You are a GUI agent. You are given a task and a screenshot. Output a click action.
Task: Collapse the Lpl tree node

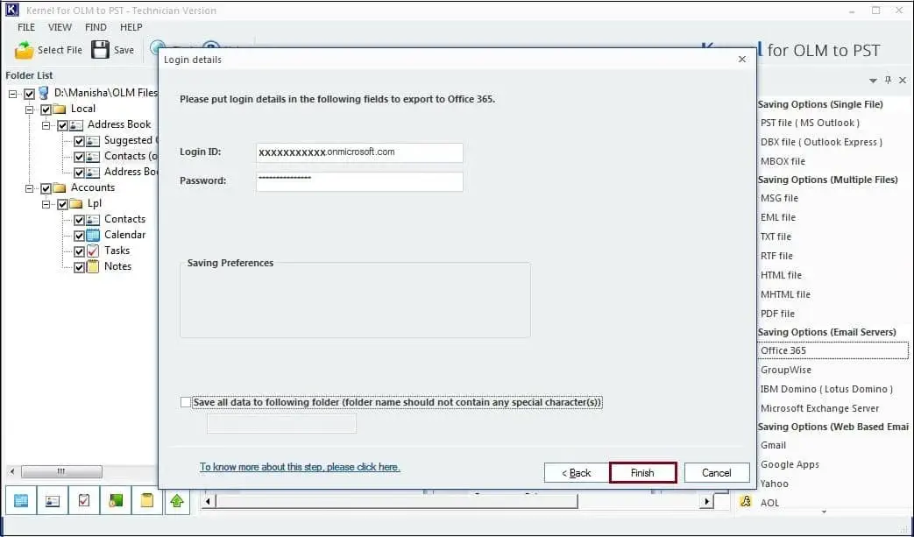coord(46,204)
